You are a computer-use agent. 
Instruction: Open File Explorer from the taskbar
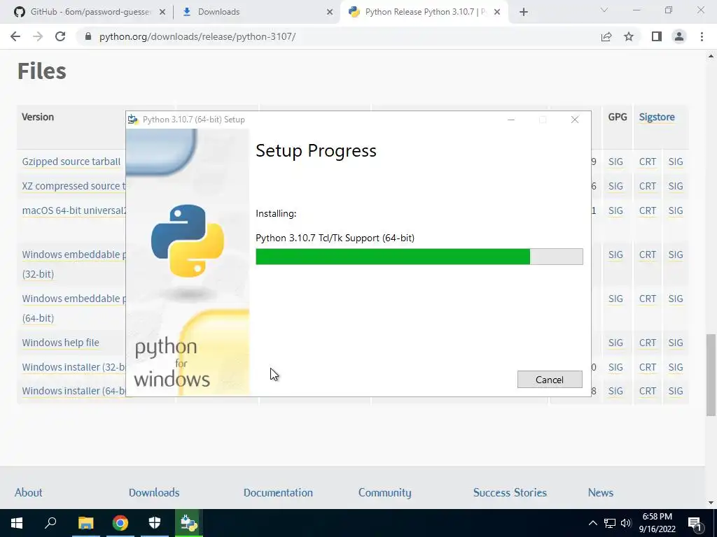85,523
